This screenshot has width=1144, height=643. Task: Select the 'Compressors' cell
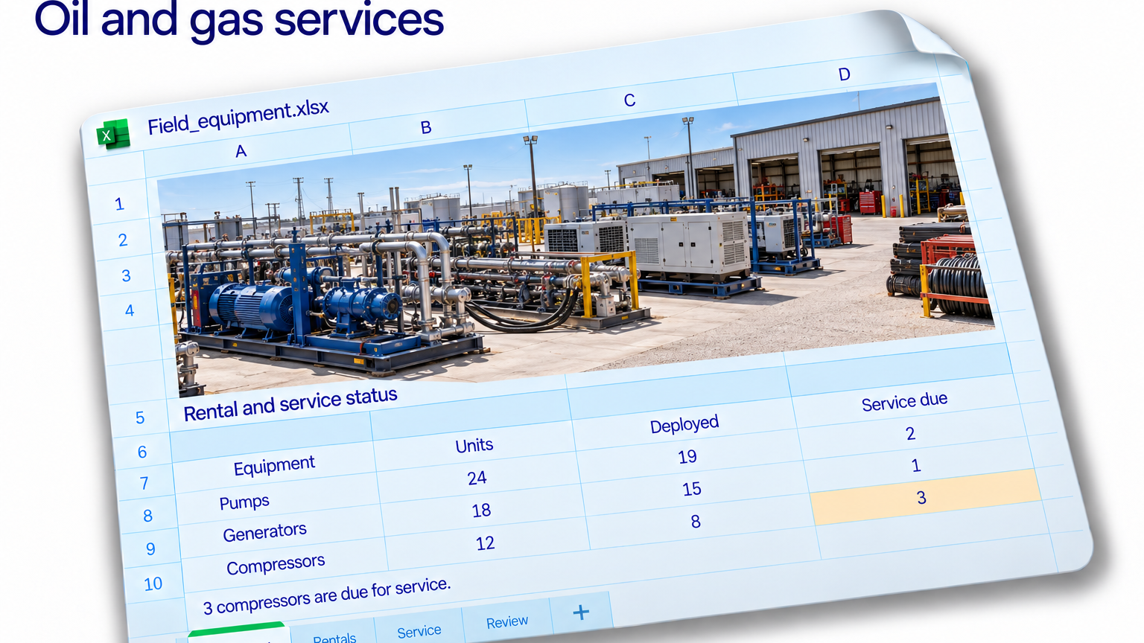(276, 566)
